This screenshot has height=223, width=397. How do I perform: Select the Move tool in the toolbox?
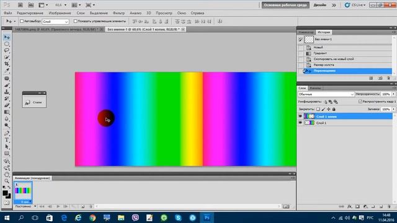click(7, 37)
